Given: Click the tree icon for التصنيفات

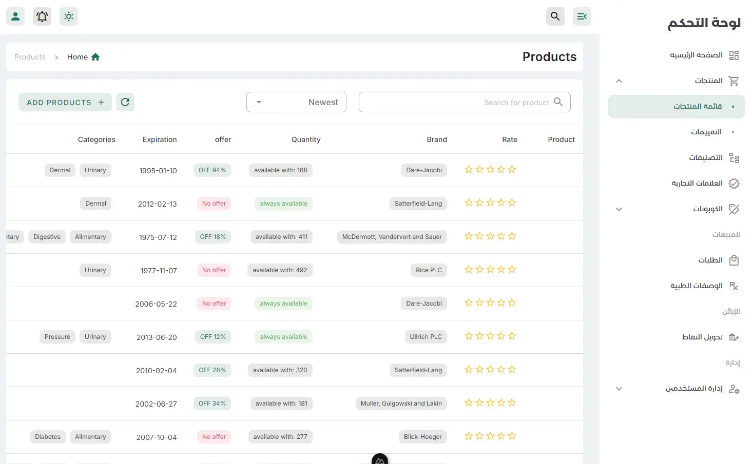Looking at the screenshot, I should pyautogui.click(x=734, y=158).
